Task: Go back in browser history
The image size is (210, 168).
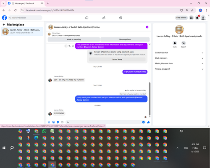Action: tap(4, 10)
